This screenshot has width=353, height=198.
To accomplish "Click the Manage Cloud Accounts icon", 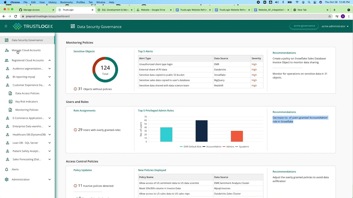I will pos(7,50).
